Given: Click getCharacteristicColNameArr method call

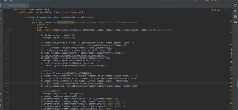Looking at the screenshot, I should tap(96, 53).
